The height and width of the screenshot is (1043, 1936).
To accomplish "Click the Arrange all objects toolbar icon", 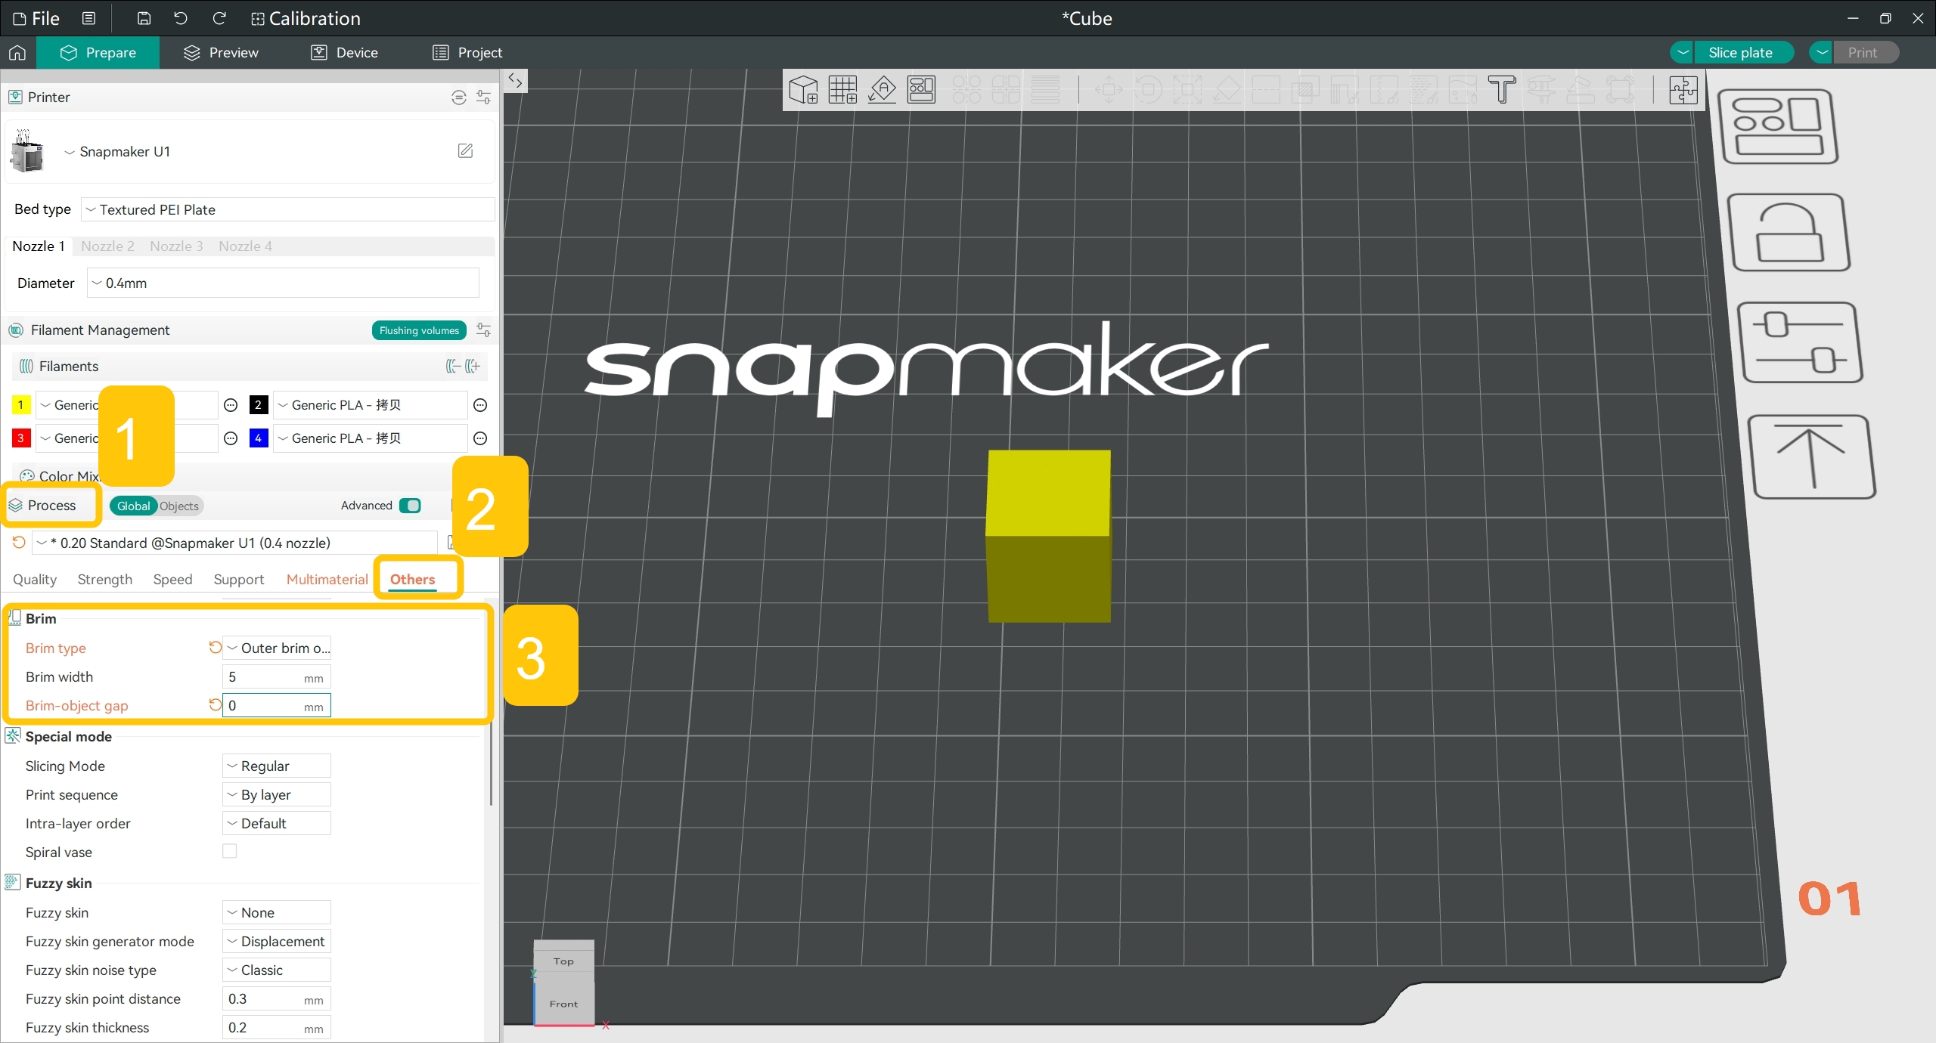I will point(921,90).
